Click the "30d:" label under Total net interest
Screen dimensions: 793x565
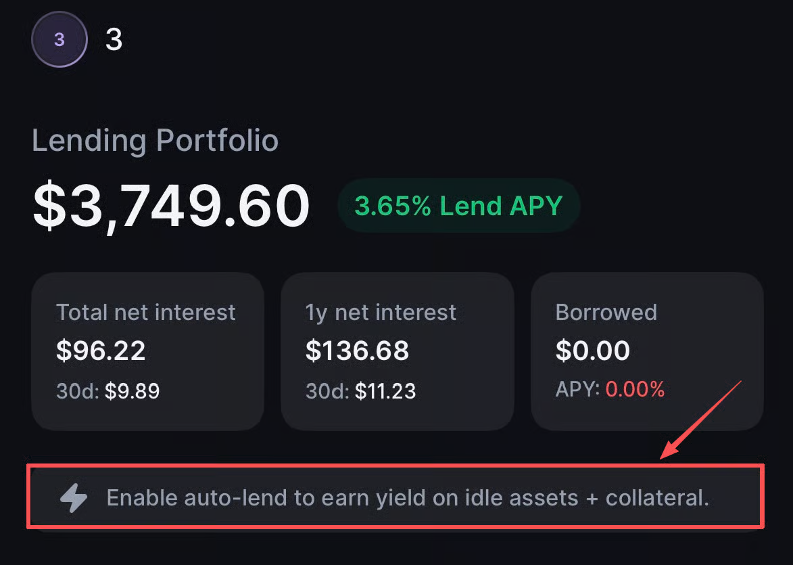click(78, 390)
